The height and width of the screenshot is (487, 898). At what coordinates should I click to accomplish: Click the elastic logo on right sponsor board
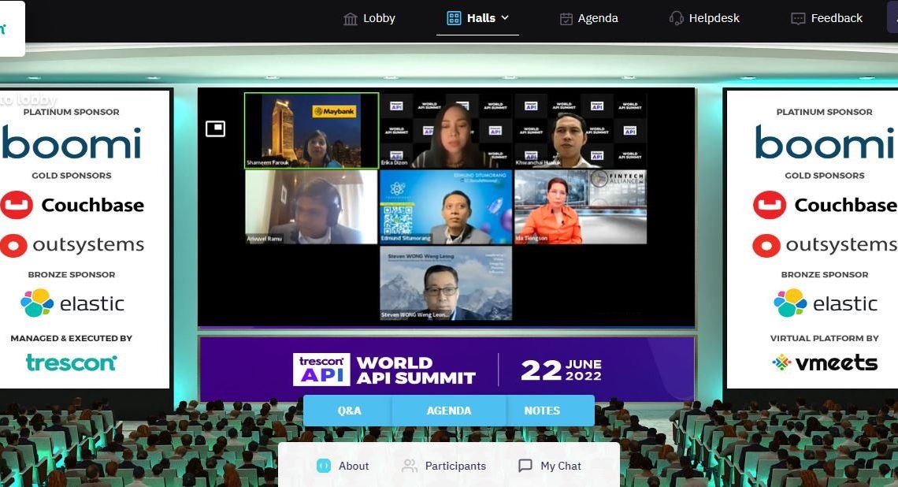click(x=826, y=303)
